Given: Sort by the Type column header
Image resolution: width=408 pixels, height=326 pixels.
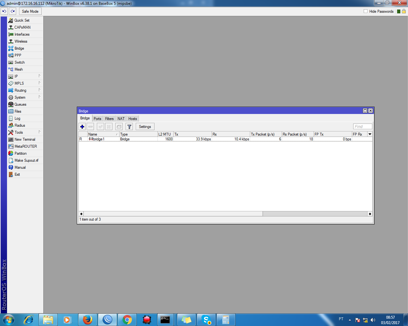Looking at the screenshot, I should 138,134.
